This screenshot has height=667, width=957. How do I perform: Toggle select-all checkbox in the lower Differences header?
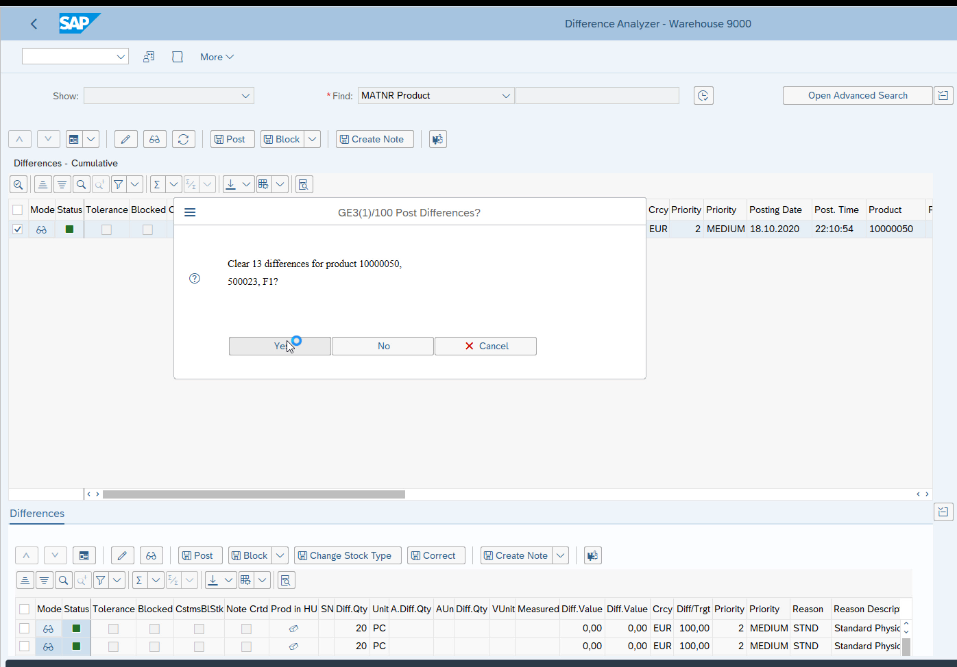click(25, 609)
